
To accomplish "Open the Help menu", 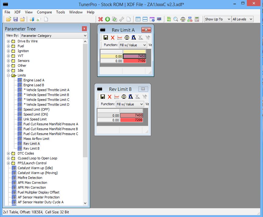I will tap(91, 12).
